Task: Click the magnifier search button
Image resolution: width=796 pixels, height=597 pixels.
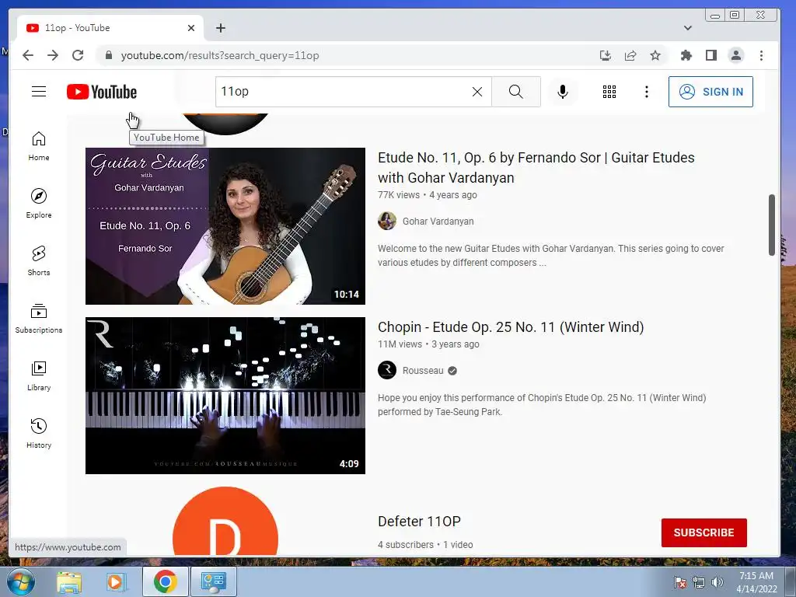Action: (516, 92)
